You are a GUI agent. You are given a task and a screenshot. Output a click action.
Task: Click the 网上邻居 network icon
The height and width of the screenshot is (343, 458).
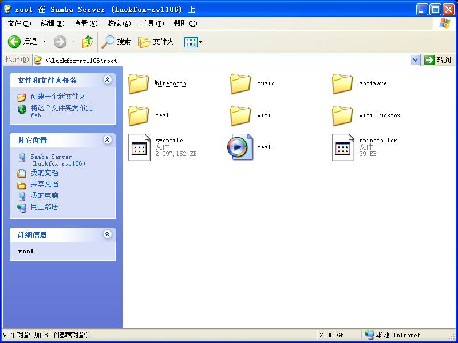[x=22, y=208]
